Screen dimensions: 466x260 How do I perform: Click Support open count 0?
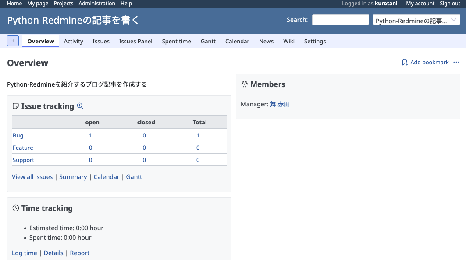[90, 160]
